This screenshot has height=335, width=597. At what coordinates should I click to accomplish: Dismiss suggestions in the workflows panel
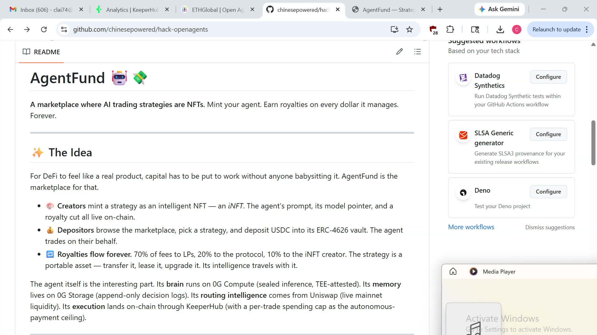click(550, 227)
